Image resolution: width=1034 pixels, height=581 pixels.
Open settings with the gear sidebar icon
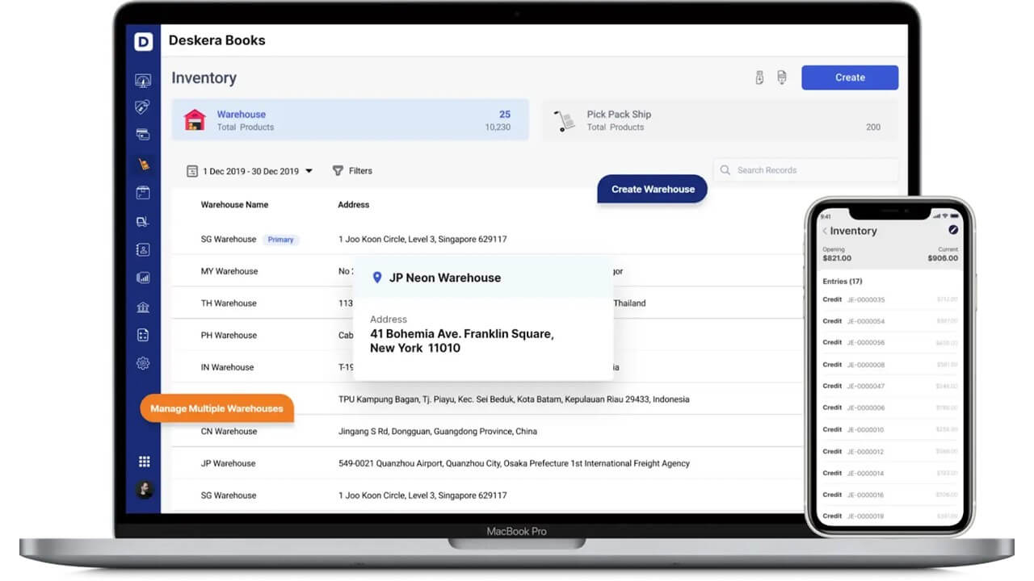(143, 363)
